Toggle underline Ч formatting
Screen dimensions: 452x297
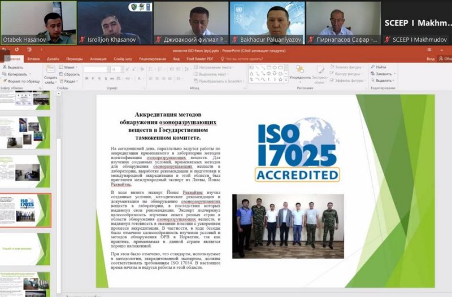[99, 78]
